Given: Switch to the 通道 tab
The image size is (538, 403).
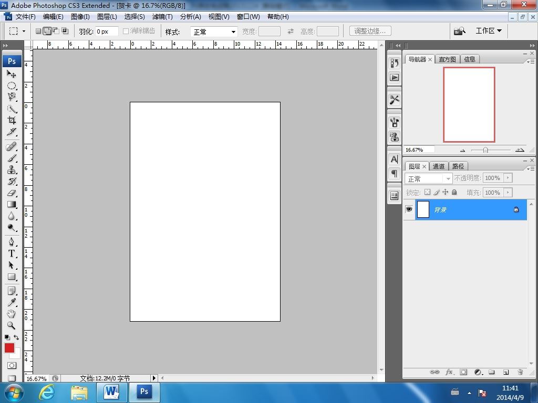Looking at the screenshot, I should (439, 166).
